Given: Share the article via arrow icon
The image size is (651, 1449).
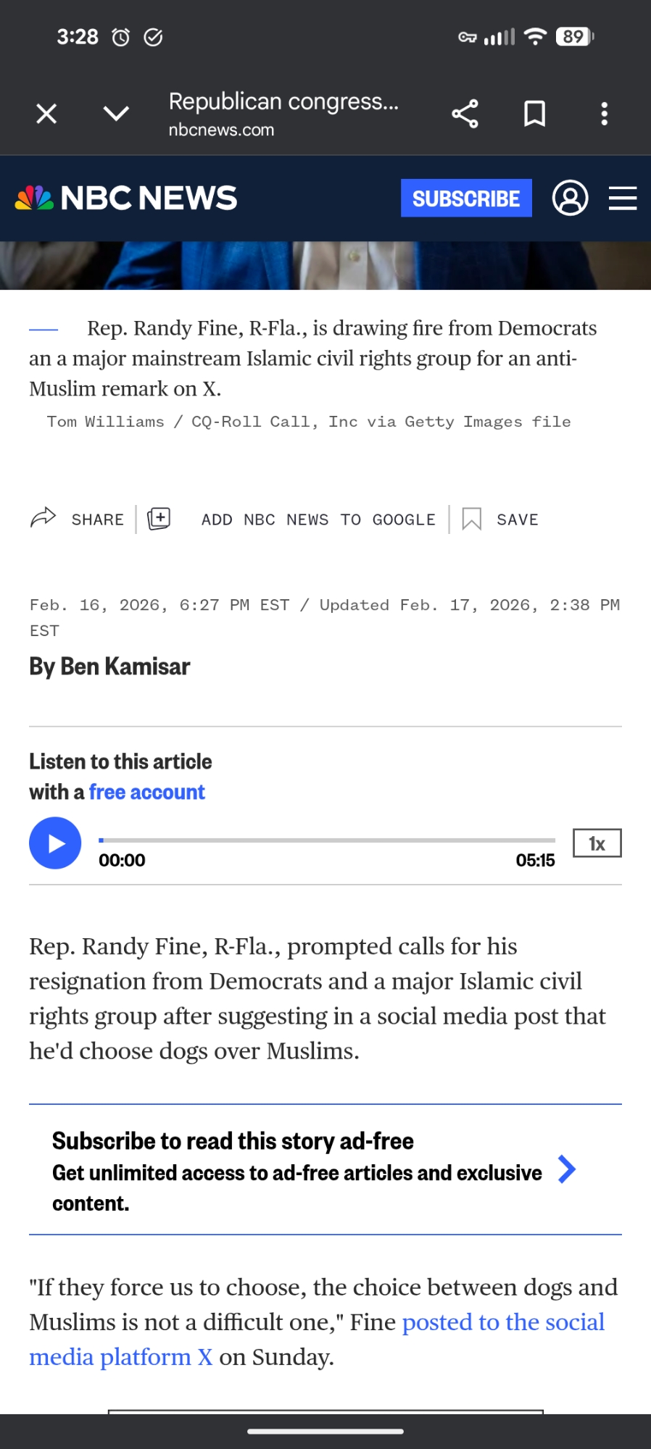Looking at the screenshot, I should point(43,519).
